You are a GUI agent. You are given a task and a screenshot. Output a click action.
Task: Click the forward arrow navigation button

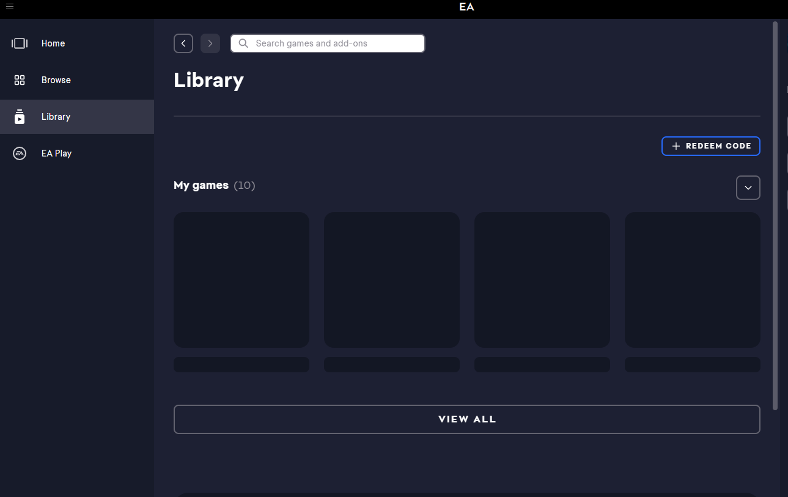[210, 43]
